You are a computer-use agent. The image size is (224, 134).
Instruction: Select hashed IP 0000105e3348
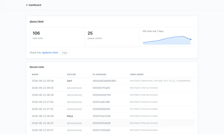(x=102, y=116)
